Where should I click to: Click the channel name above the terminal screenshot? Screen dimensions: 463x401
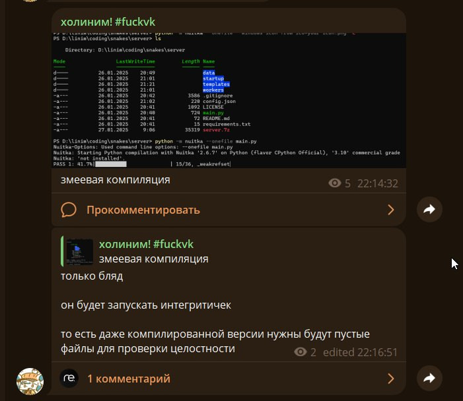click(x=108, y=22)
